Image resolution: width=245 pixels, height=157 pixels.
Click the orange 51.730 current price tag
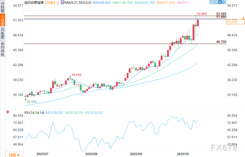(232, 22)
